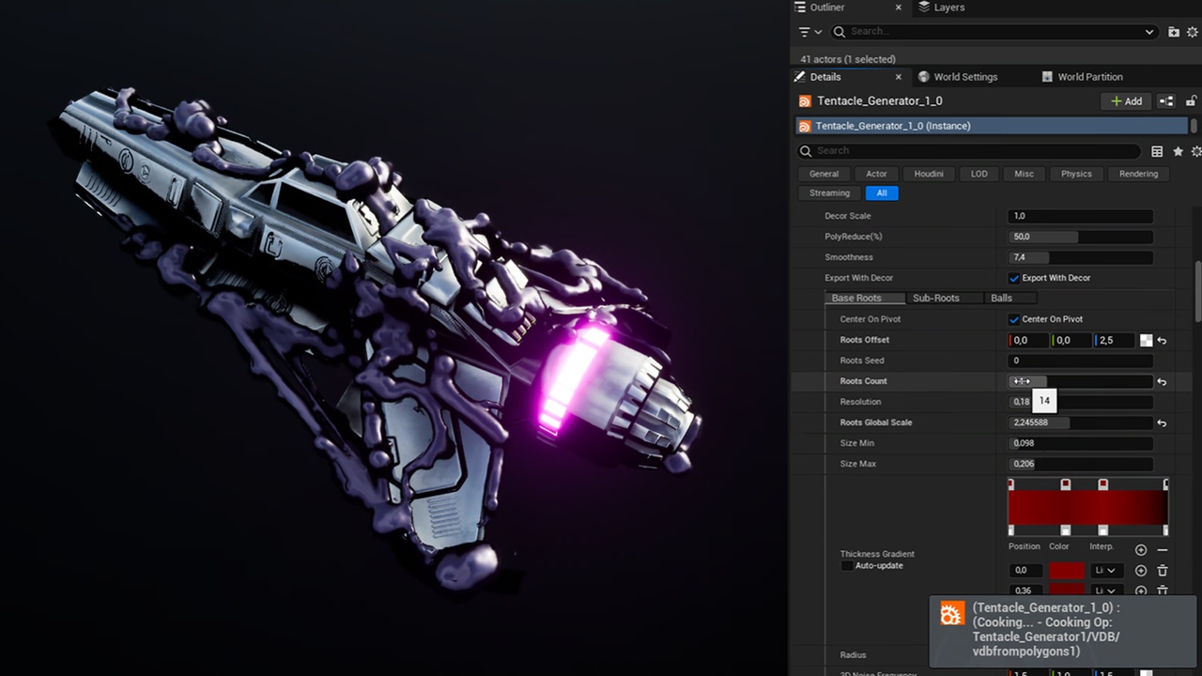The image size is (1202, 676).
Task: Reset Roots Count to default arrow
Action: point(1162,382)
